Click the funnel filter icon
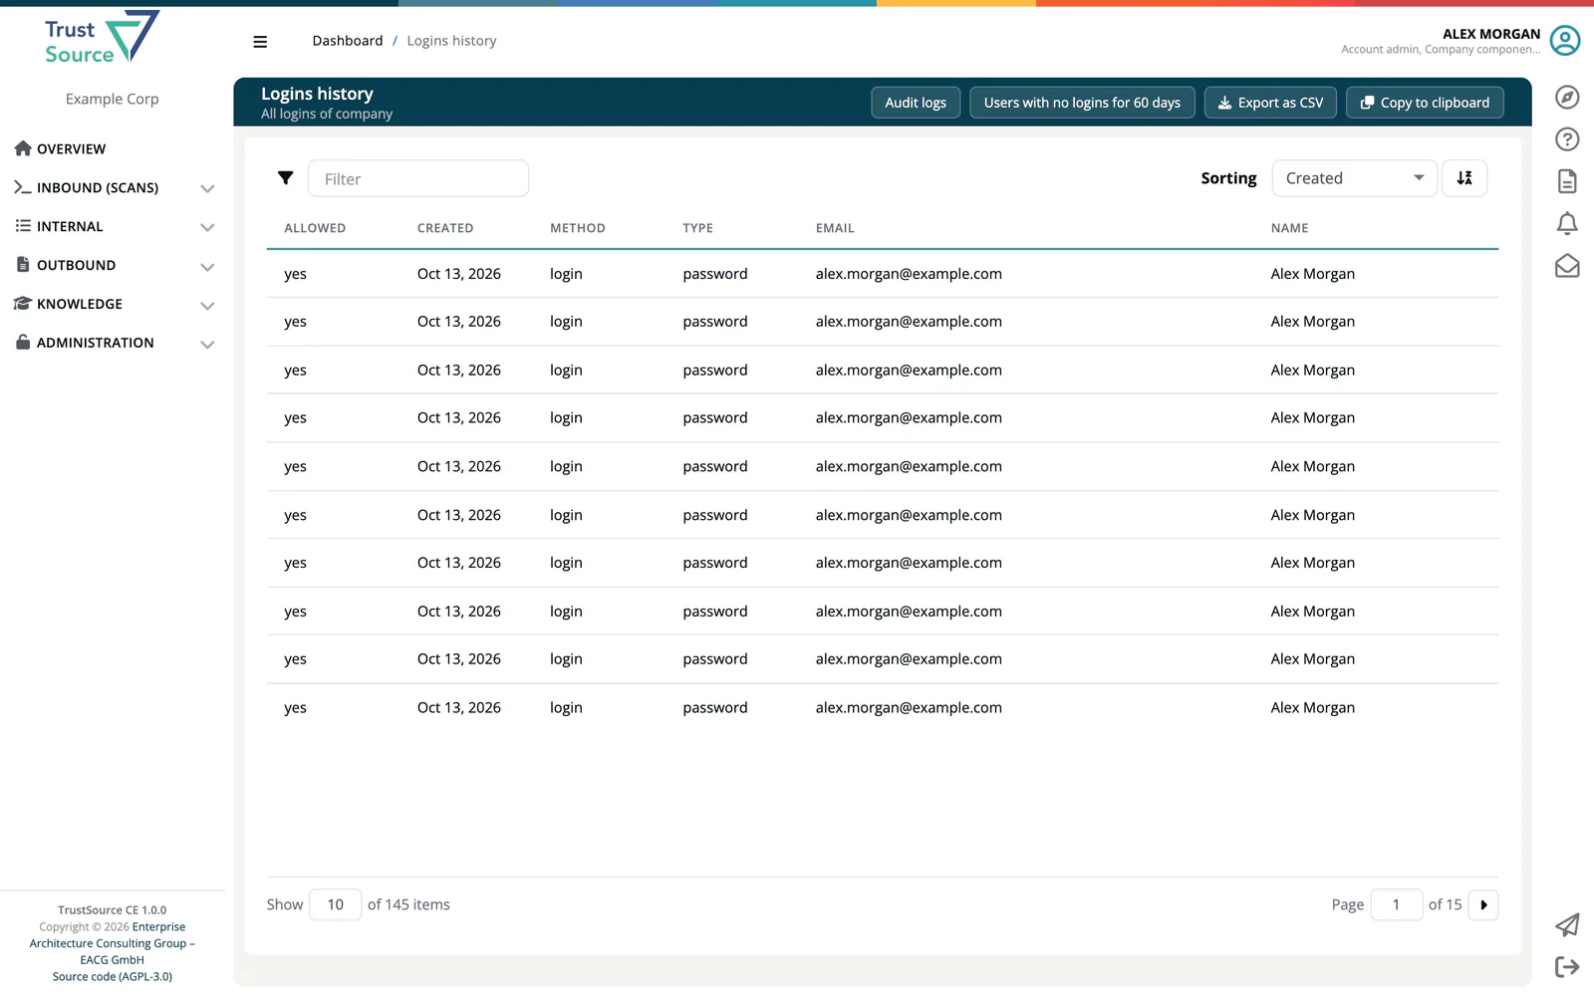 point(285,178)
